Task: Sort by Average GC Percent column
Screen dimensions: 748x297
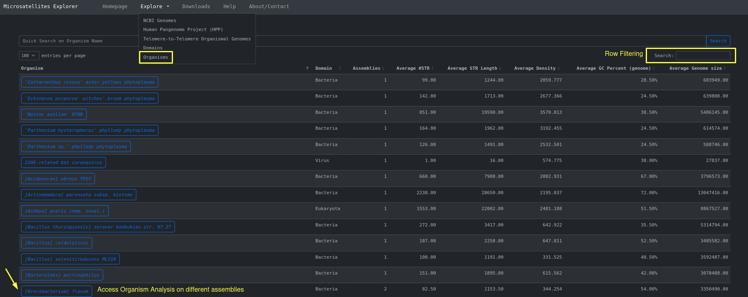Action: [x=613, y=69]
